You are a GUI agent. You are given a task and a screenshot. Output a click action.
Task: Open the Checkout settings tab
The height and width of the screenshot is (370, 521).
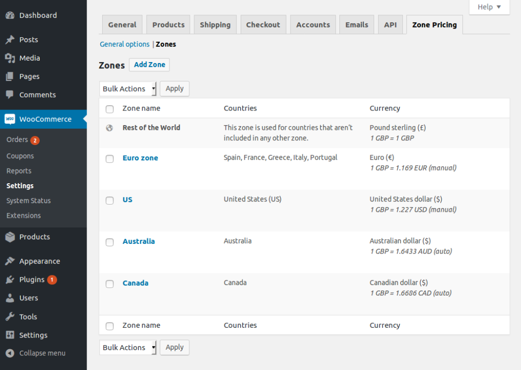click(263, 24)
